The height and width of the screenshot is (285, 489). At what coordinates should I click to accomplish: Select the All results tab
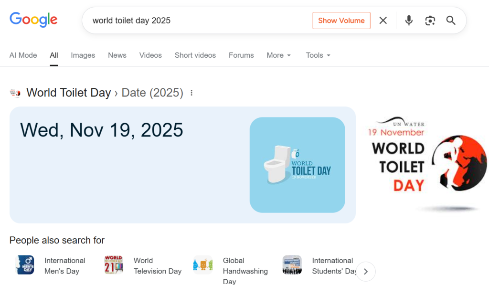coord(54,55)
